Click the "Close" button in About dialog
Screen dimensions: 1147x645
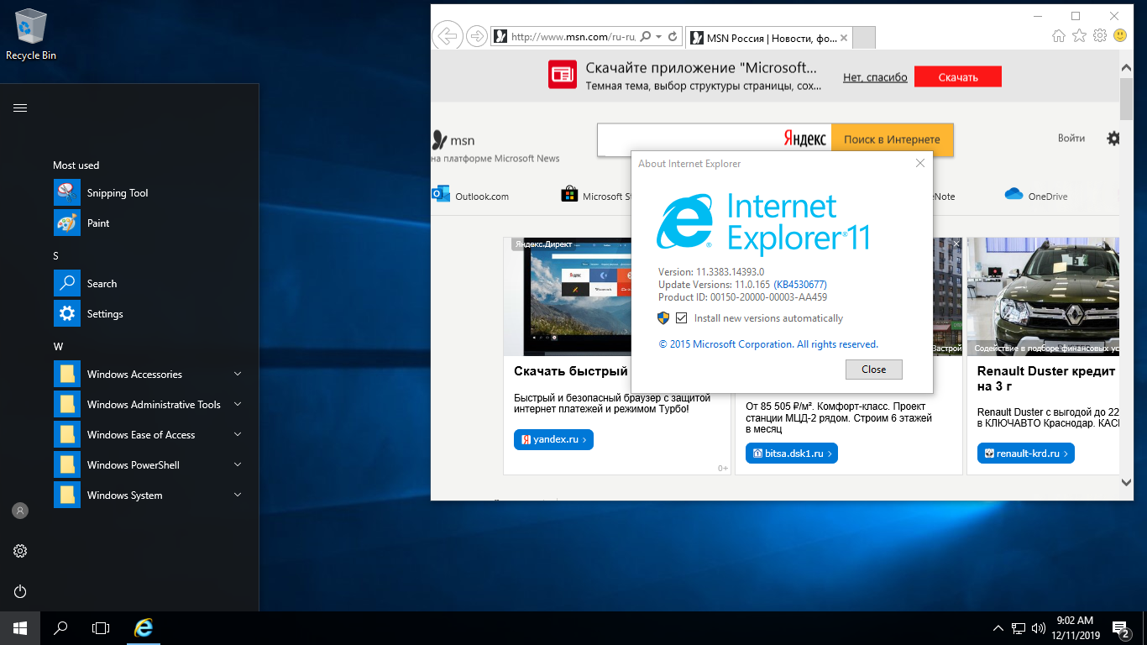(874, 370)
